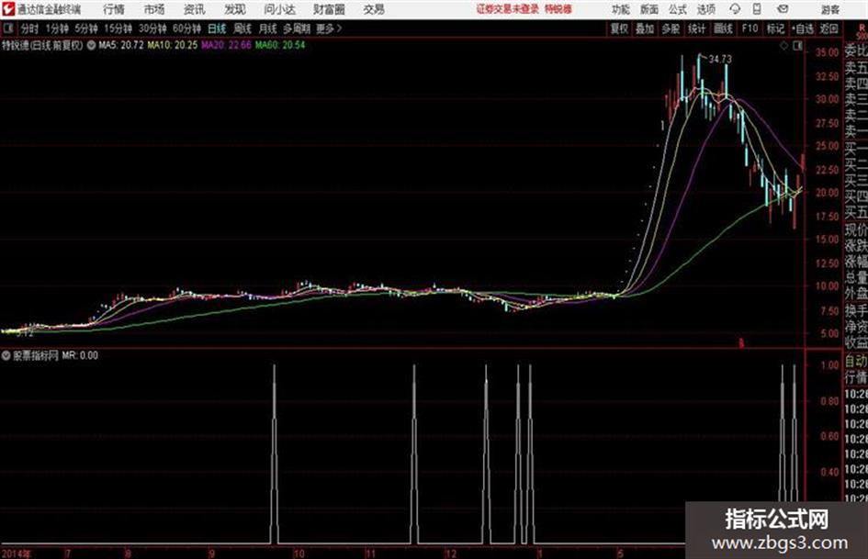Viewport: 868px width, 559px height.
Task: Switch to 30分钟 period tab
Action: (152, 28)
